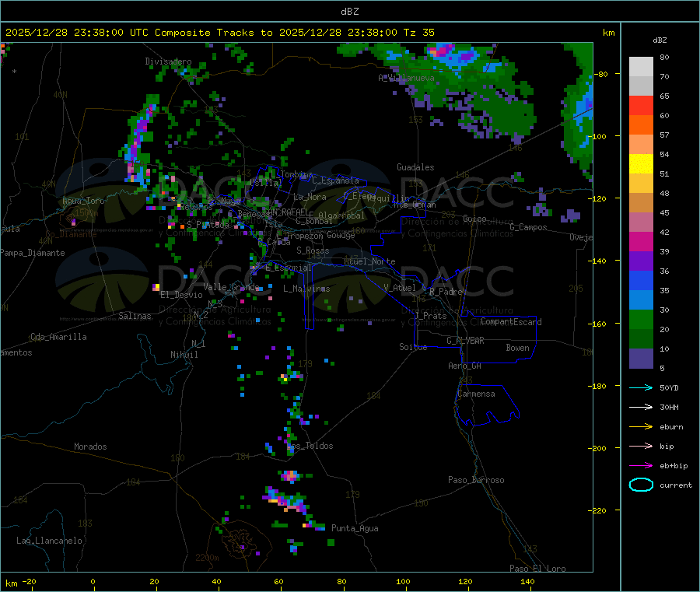Click the 'Valle_Grande' map label
The width and height of the screenshot is (700, 592).
pos(231,287)
